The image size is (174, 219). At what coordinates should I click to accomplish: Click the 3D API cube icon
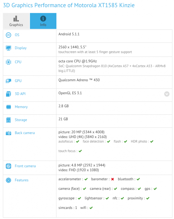tap(8, 94)
